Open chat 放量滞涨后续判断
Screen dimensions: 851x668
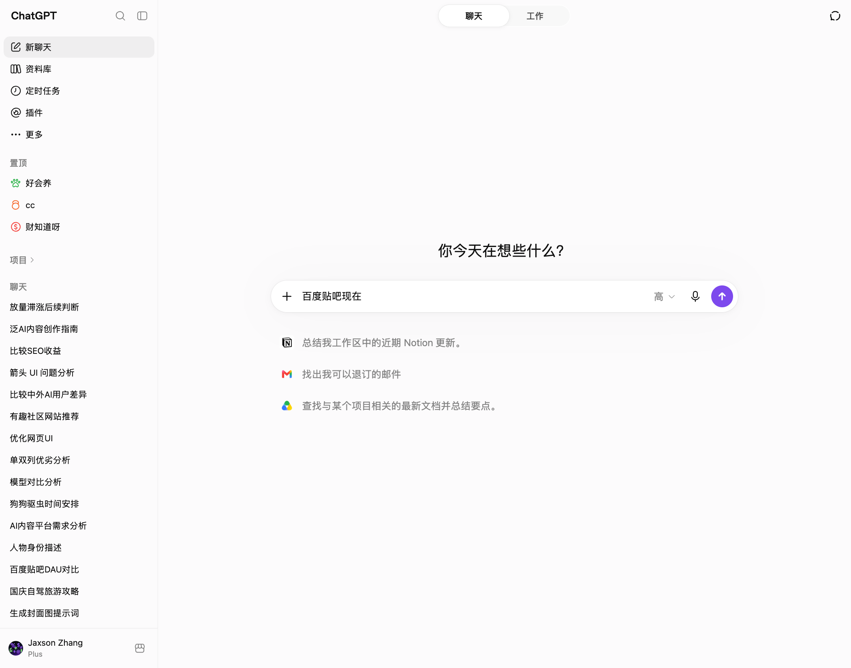point(79,307)
